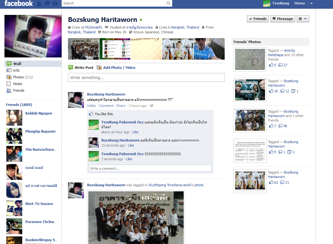Image resolution: width=333 pixels, height=244 pixels.
Task: Choose Add Photo / Video
Action: [x=116, y=68]
